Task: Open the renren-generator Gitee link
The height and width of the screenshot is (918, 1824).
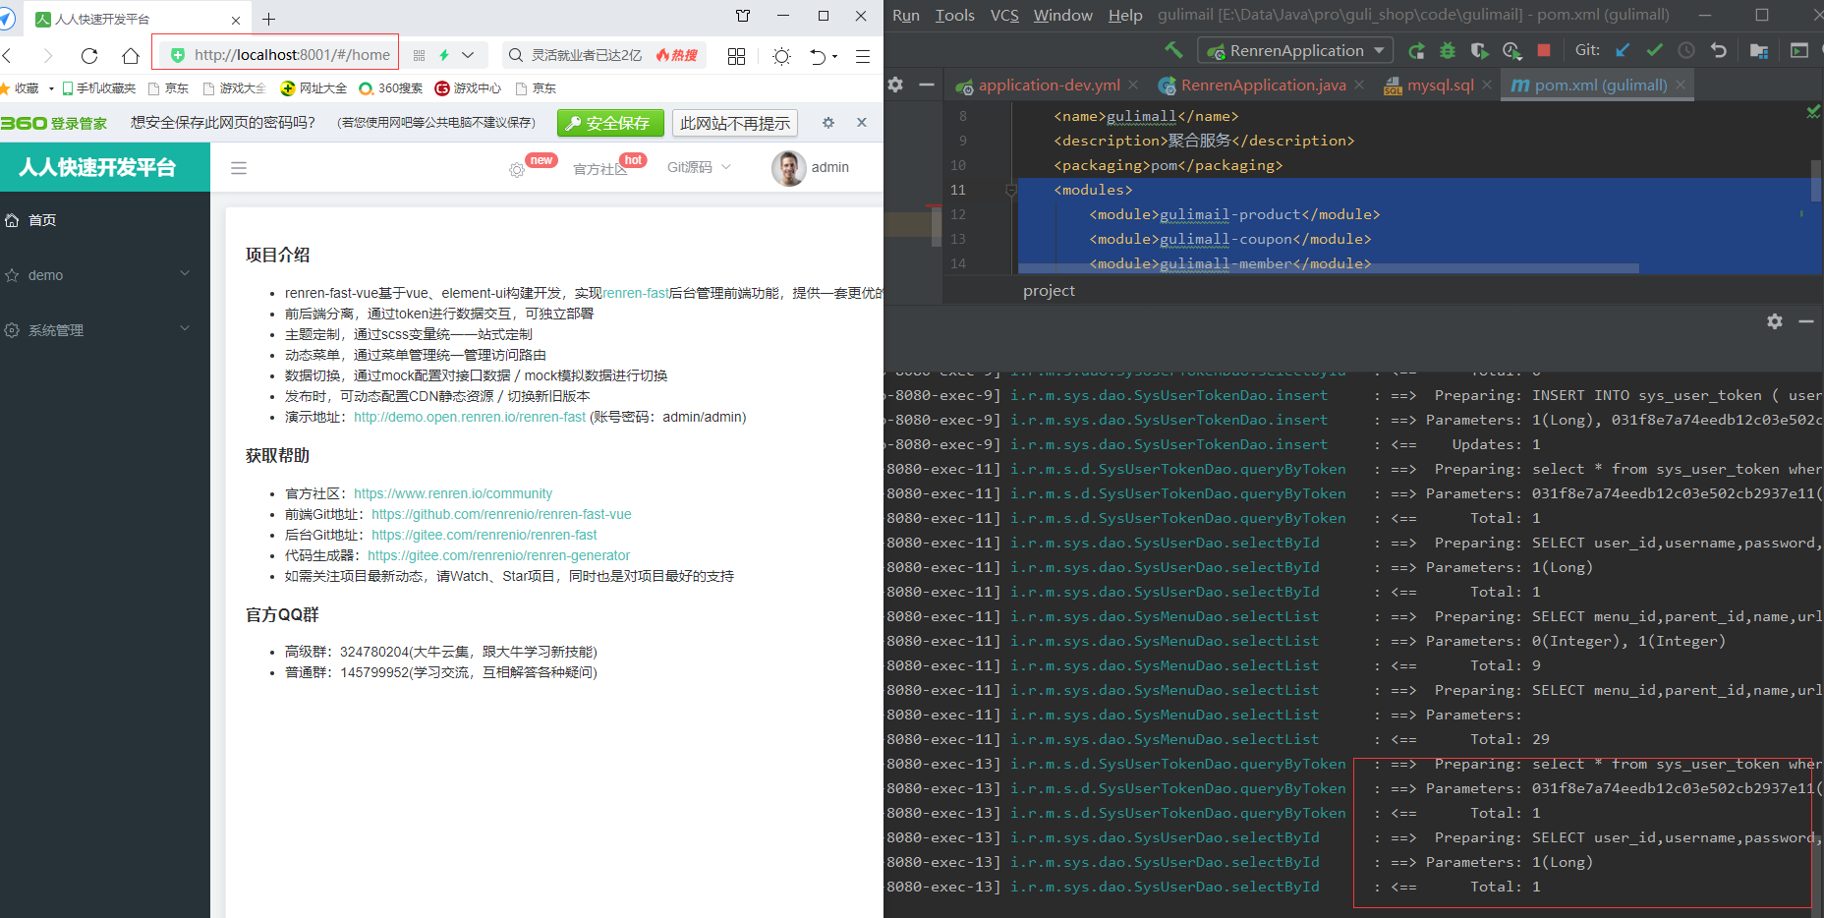Action: pos(499,555)
